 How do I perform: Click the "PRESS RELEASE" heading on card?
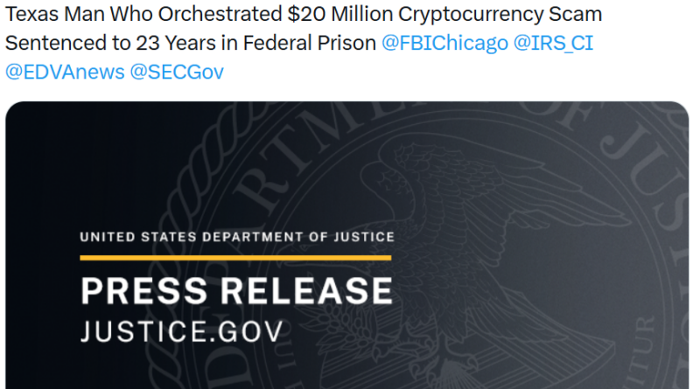pyautogui.click(x=236, y=291)
